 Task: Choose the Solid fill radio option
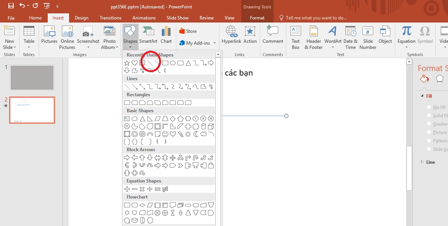[429, 115]
